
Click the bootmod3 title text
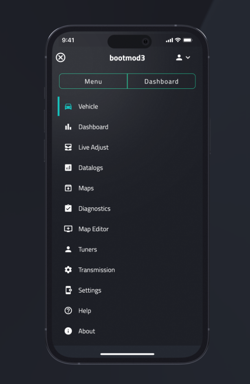(127, 57)
